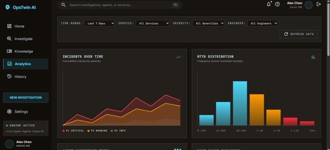Screen dimensions: 330x150
Task: Open the Severity filter dropdown
Action: point(208,23)
